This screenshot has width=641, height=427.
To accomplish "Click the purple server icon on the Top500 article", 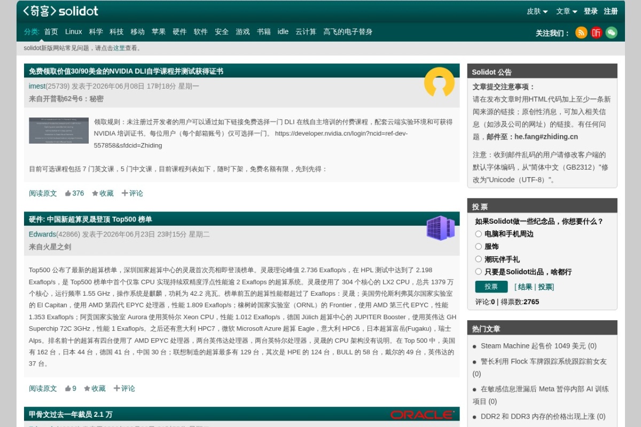I will tap(441, 228).
